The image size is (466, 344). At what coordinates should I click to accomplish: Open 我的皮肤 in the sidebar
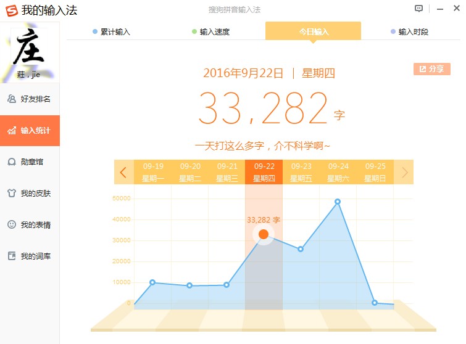(x=30, y=193)
